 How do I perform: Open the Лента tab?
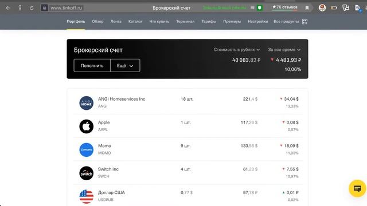pos(116,21)
